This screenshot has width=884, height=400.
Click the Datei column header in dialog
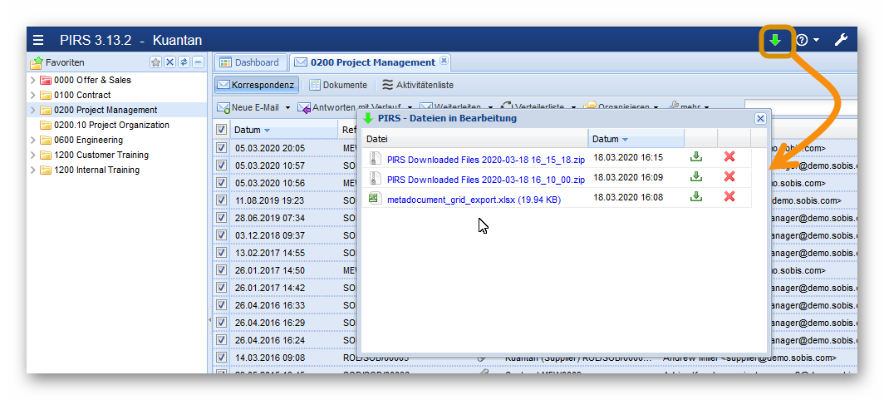coord(475,139)
